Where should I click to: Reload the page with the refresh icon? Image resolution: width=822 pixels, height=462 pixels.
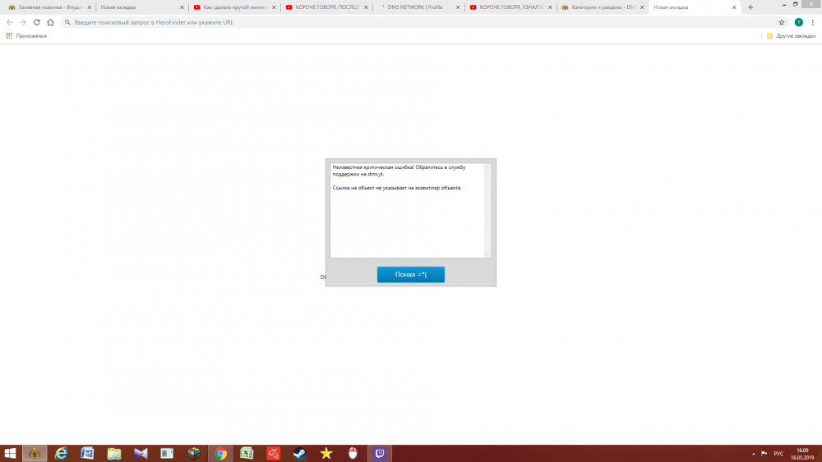tap(37, 22)
